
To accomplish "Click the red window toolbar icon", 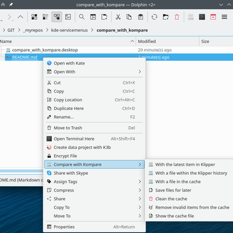I will [213, 17].
